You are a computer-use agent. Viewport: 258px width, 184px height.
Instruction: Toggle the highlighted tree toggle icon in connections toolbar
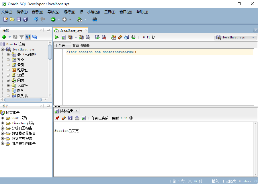(28, 37)
